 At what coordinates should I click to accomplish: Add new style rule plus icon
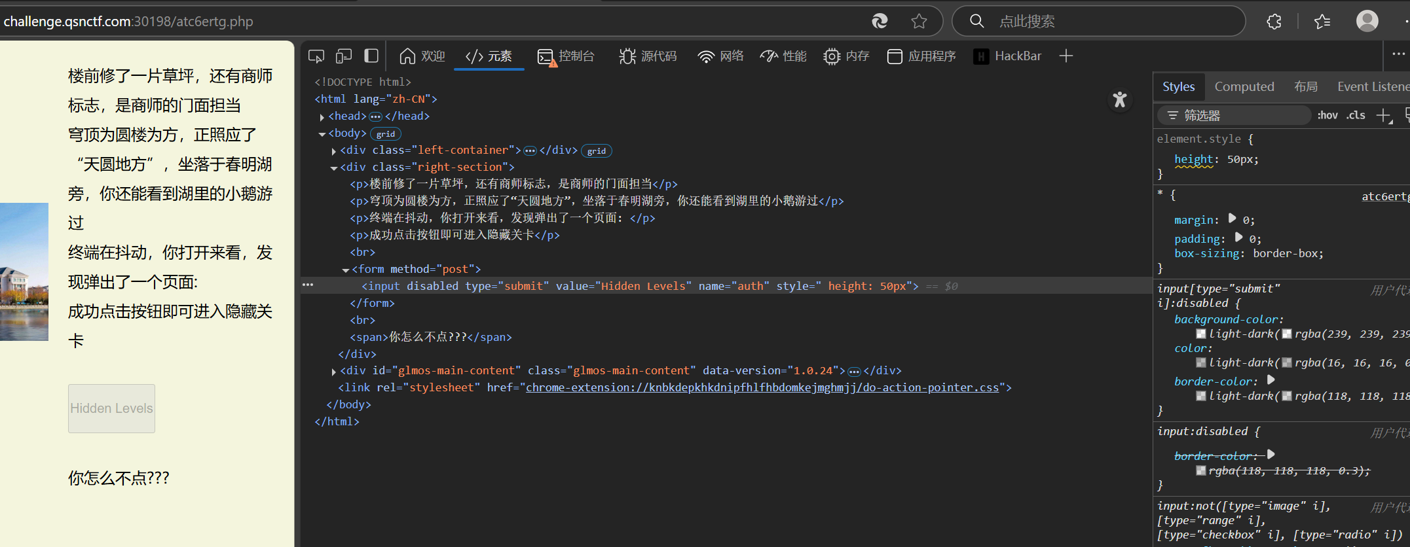(x=1383, y=116)
